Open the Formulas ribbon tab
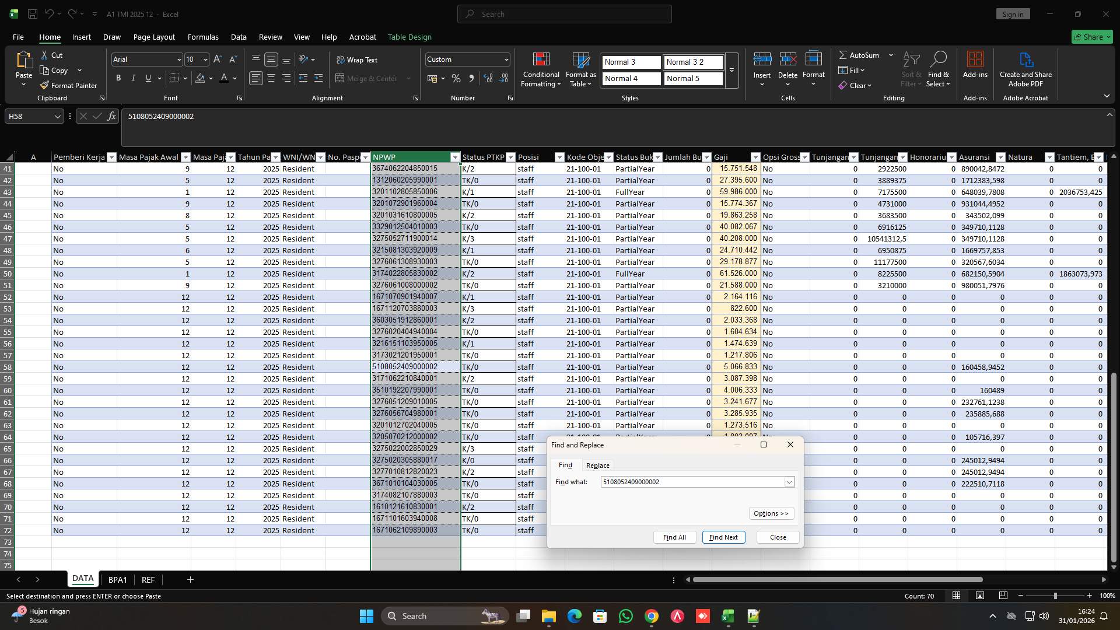Screen dimensions: 1120x630 [x=202, y=37]
